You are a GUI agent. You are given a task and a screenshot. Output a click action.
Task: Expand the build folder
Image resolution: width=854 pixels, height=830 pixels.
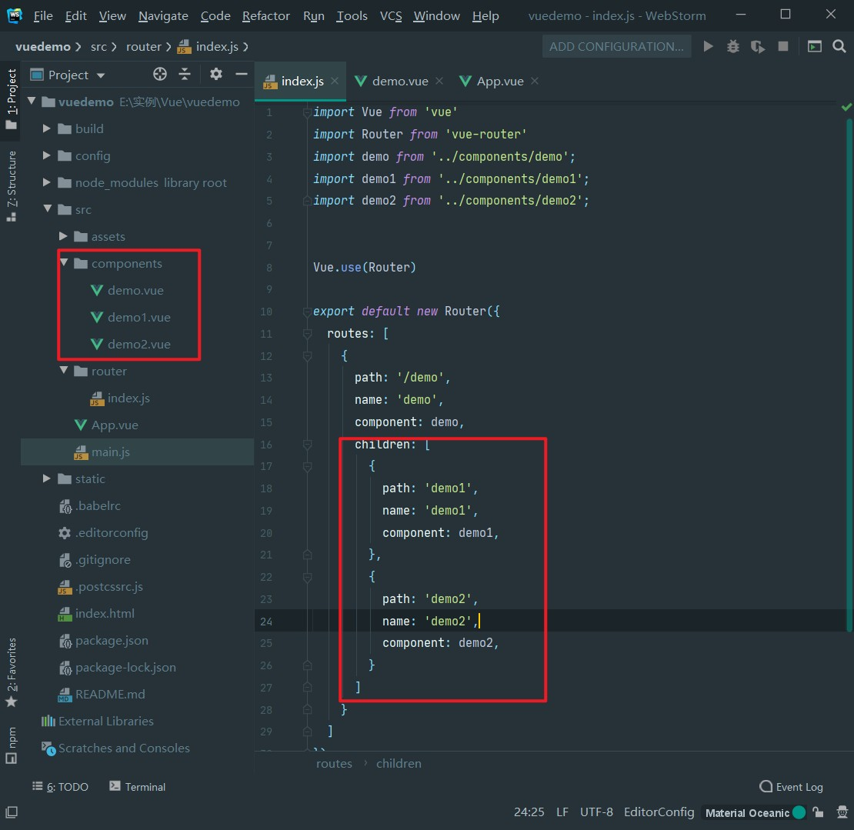(x=46, y=128)
